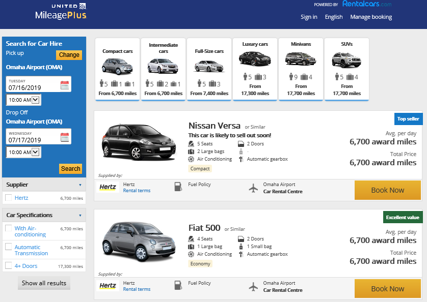
Task: Check the Automatic Transmission filter box
Action: (9, 247)
